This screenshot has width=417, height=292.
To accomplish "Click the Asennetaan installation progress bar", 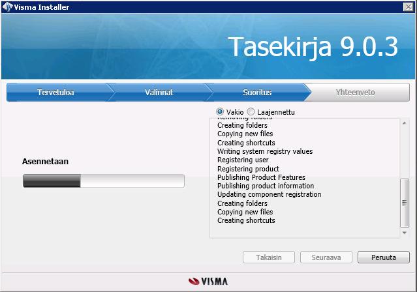I will [x=104, y=181].
